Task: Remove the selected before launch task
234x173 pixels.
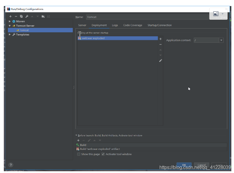Action: coord(84,140)
